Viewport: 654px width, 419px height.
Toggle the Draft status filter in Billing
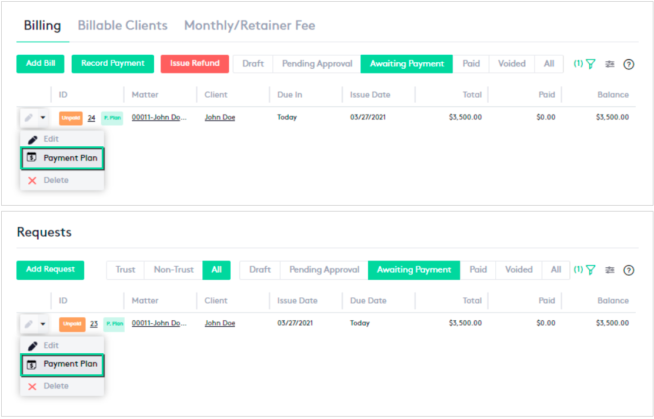[253, 63]
